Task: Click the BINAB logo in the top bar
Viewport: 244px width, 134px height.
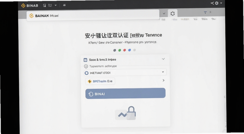Action: (30, 5)
